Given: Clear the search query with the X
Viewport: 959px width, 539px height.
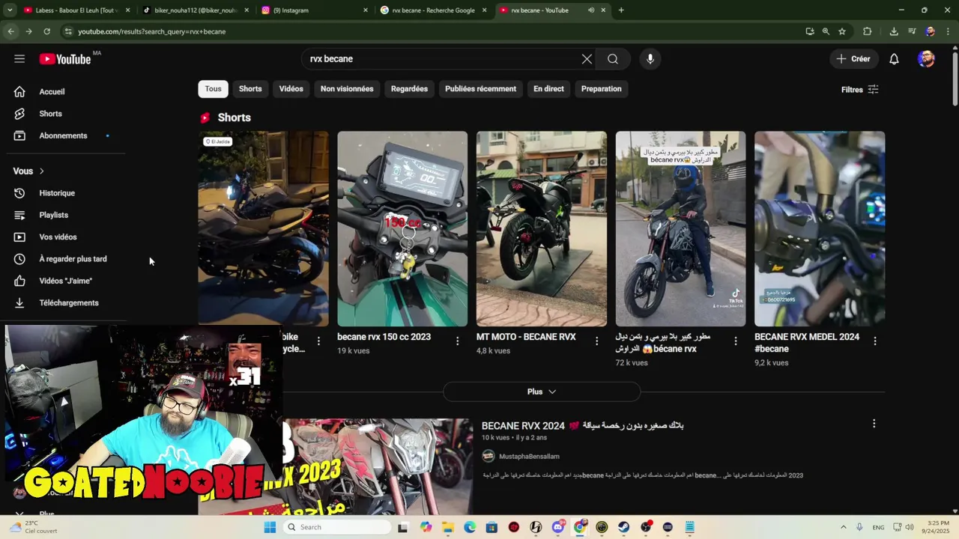Looking at the screenshot, I should tap(587, 59).
